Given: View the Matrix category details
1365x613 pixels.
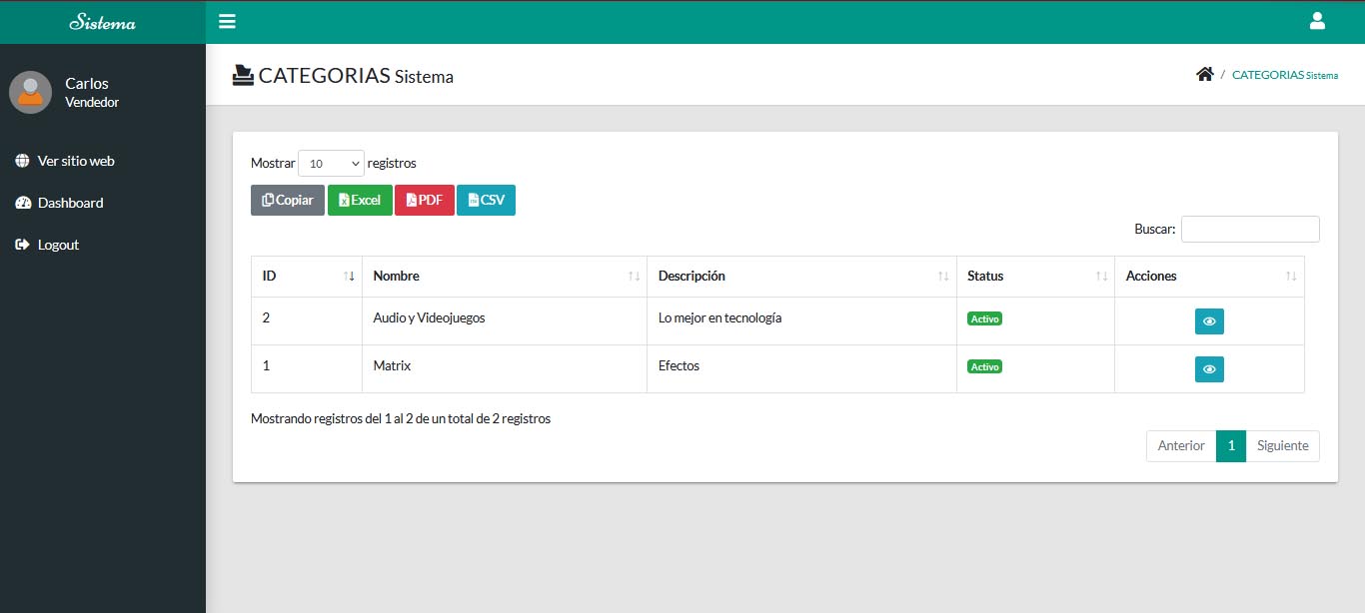Looking at the screenshot, I should 1209,369.
